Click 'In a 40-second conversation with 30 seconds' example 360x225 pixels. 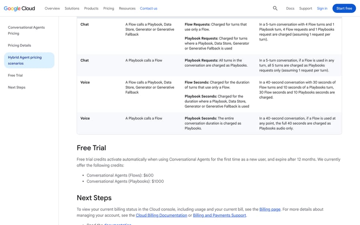pos(297,90)
